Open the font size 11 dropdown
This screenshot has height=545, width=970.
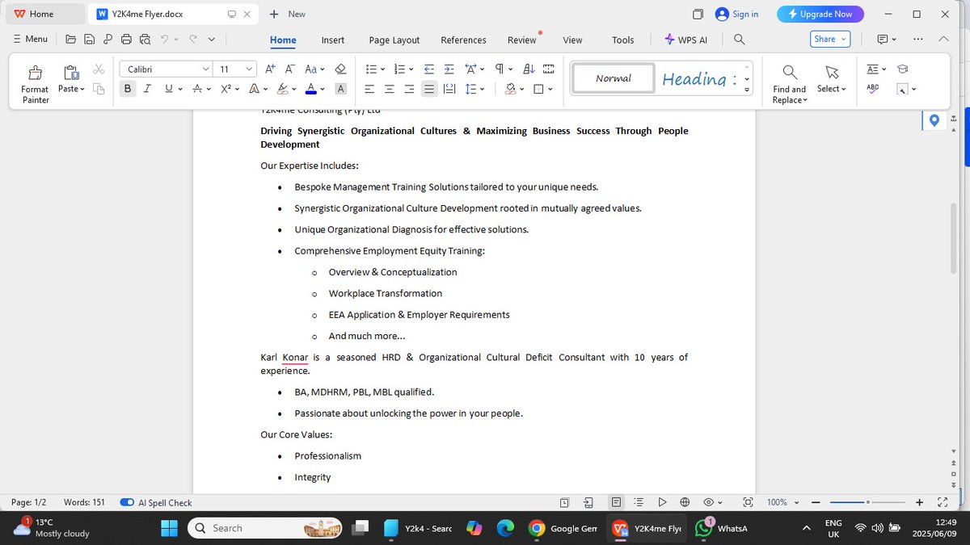pyautogui.click(x=249, y=69)
